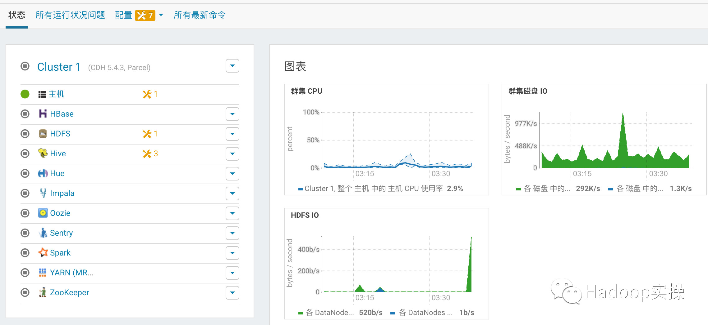Viewport: 708px width, 325px height.
Task: Open the Cluster 1 actions dropdown
Action: (x=232, y=66)
